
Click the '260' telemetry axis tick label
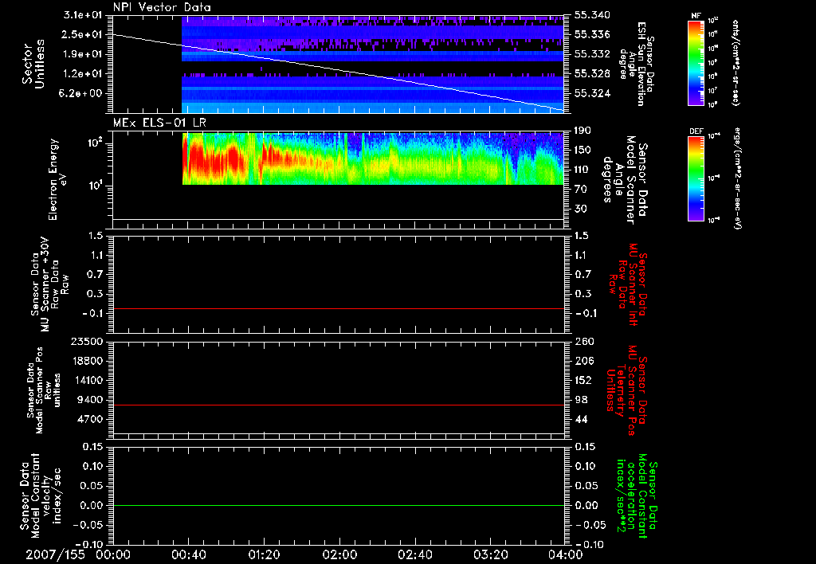click(x=584, y=341)
